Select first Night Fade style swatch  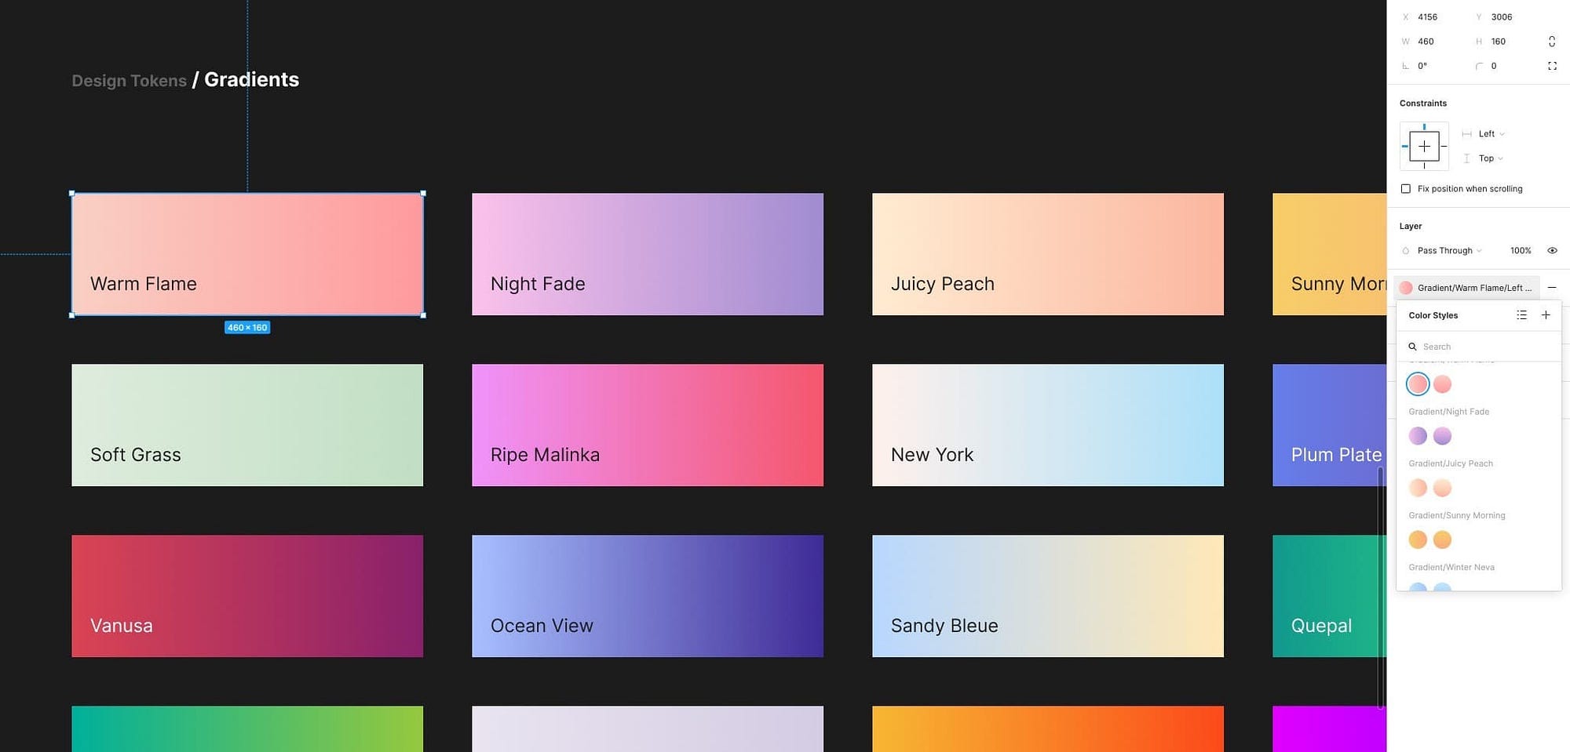1418,436
